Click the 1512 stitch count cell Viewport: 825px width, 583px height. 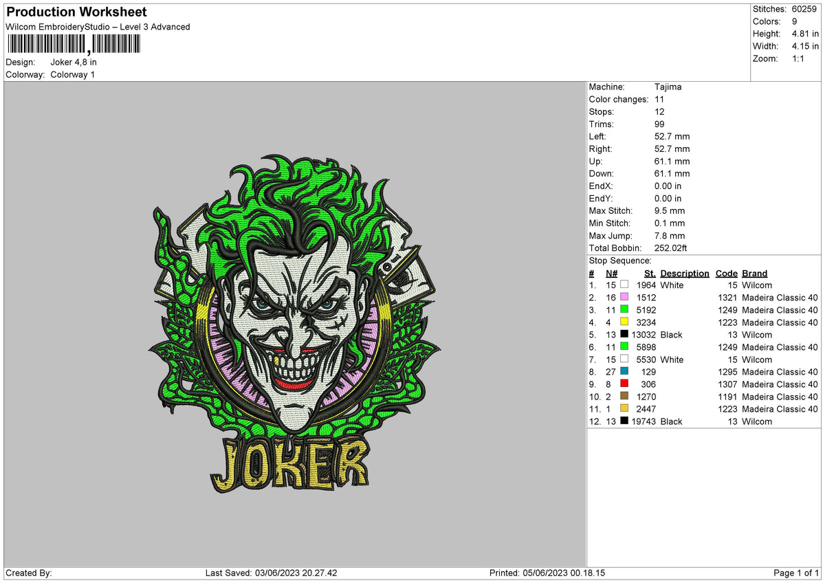[646, 298]
